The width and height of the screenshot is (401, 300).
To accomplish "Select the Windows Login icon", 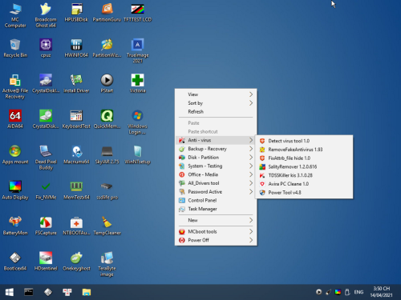I will [x=137, y=122].
